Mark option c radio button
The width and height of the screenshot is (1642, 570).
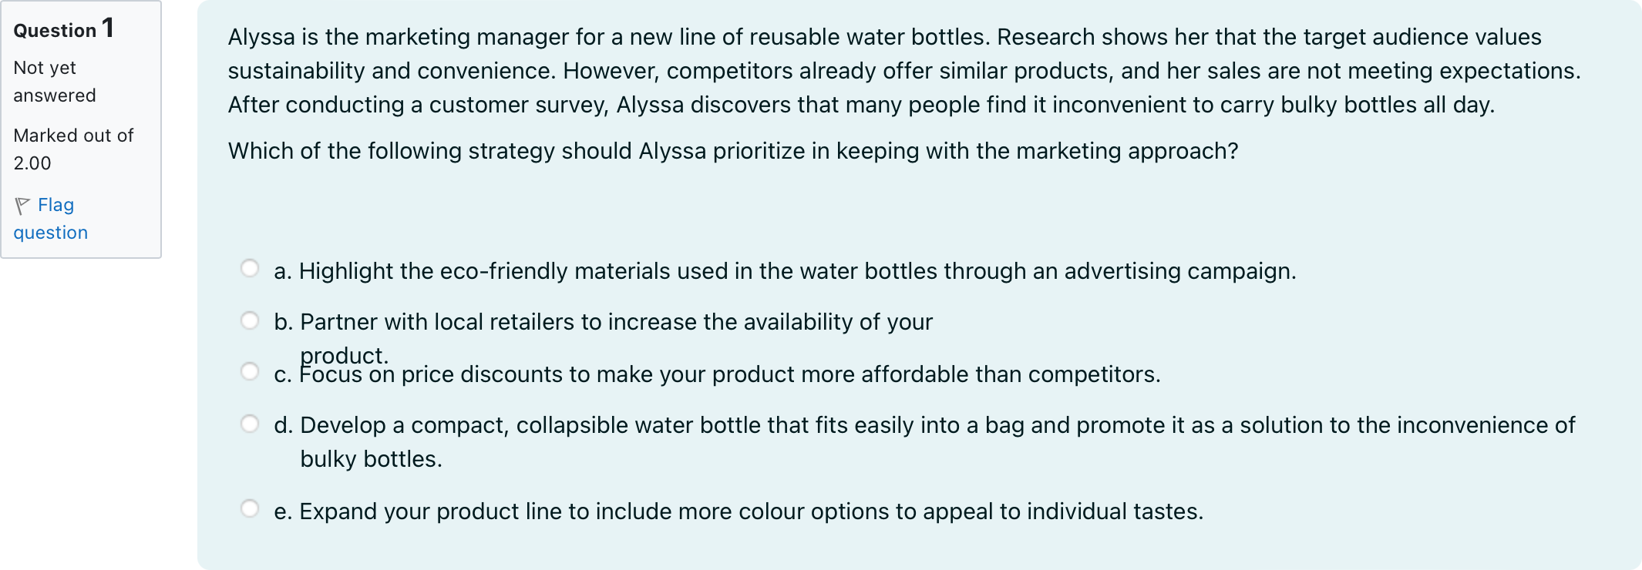tap(250, 371)
